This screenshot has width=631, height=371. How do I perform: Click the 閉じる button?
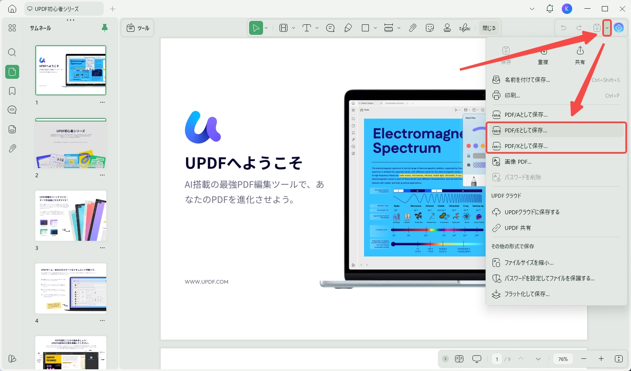coord(489,27)
